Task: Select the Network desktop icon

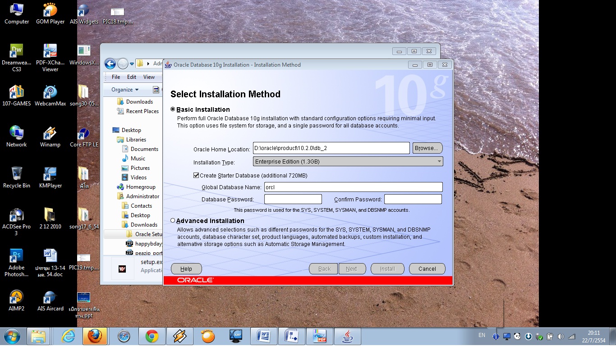Action: 17,137
